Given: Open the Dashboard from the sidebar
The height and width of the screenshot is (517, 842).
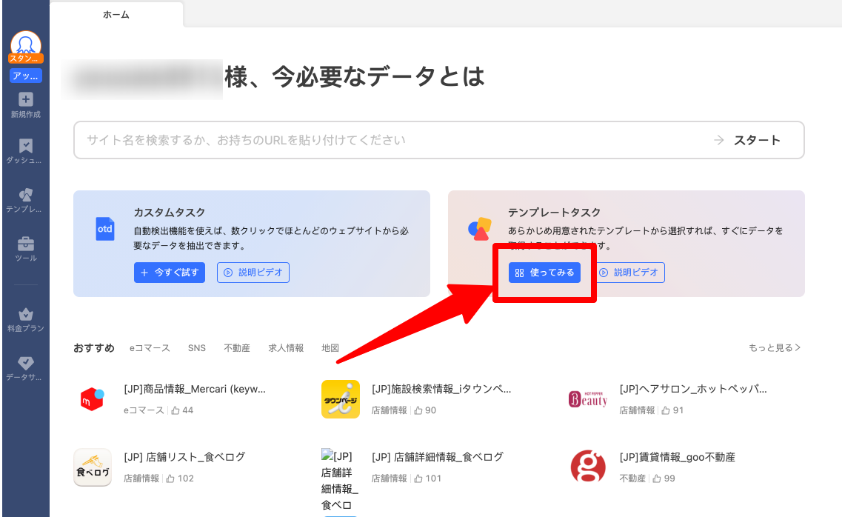Looking at the screenshot, I should pyautogui.click(x=25, y=150).
